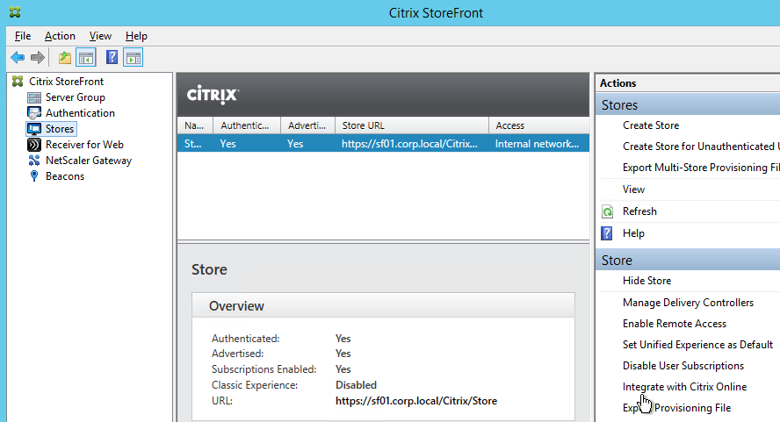Image resolution: width=780 pixels, height=422 pixels.
Task: Select Beacons in the tree
Action: [x=65, y=176]
